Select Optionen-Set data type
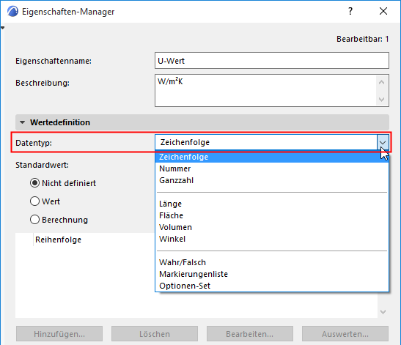This screenshot has width=401, height=345. pos(272,286)
